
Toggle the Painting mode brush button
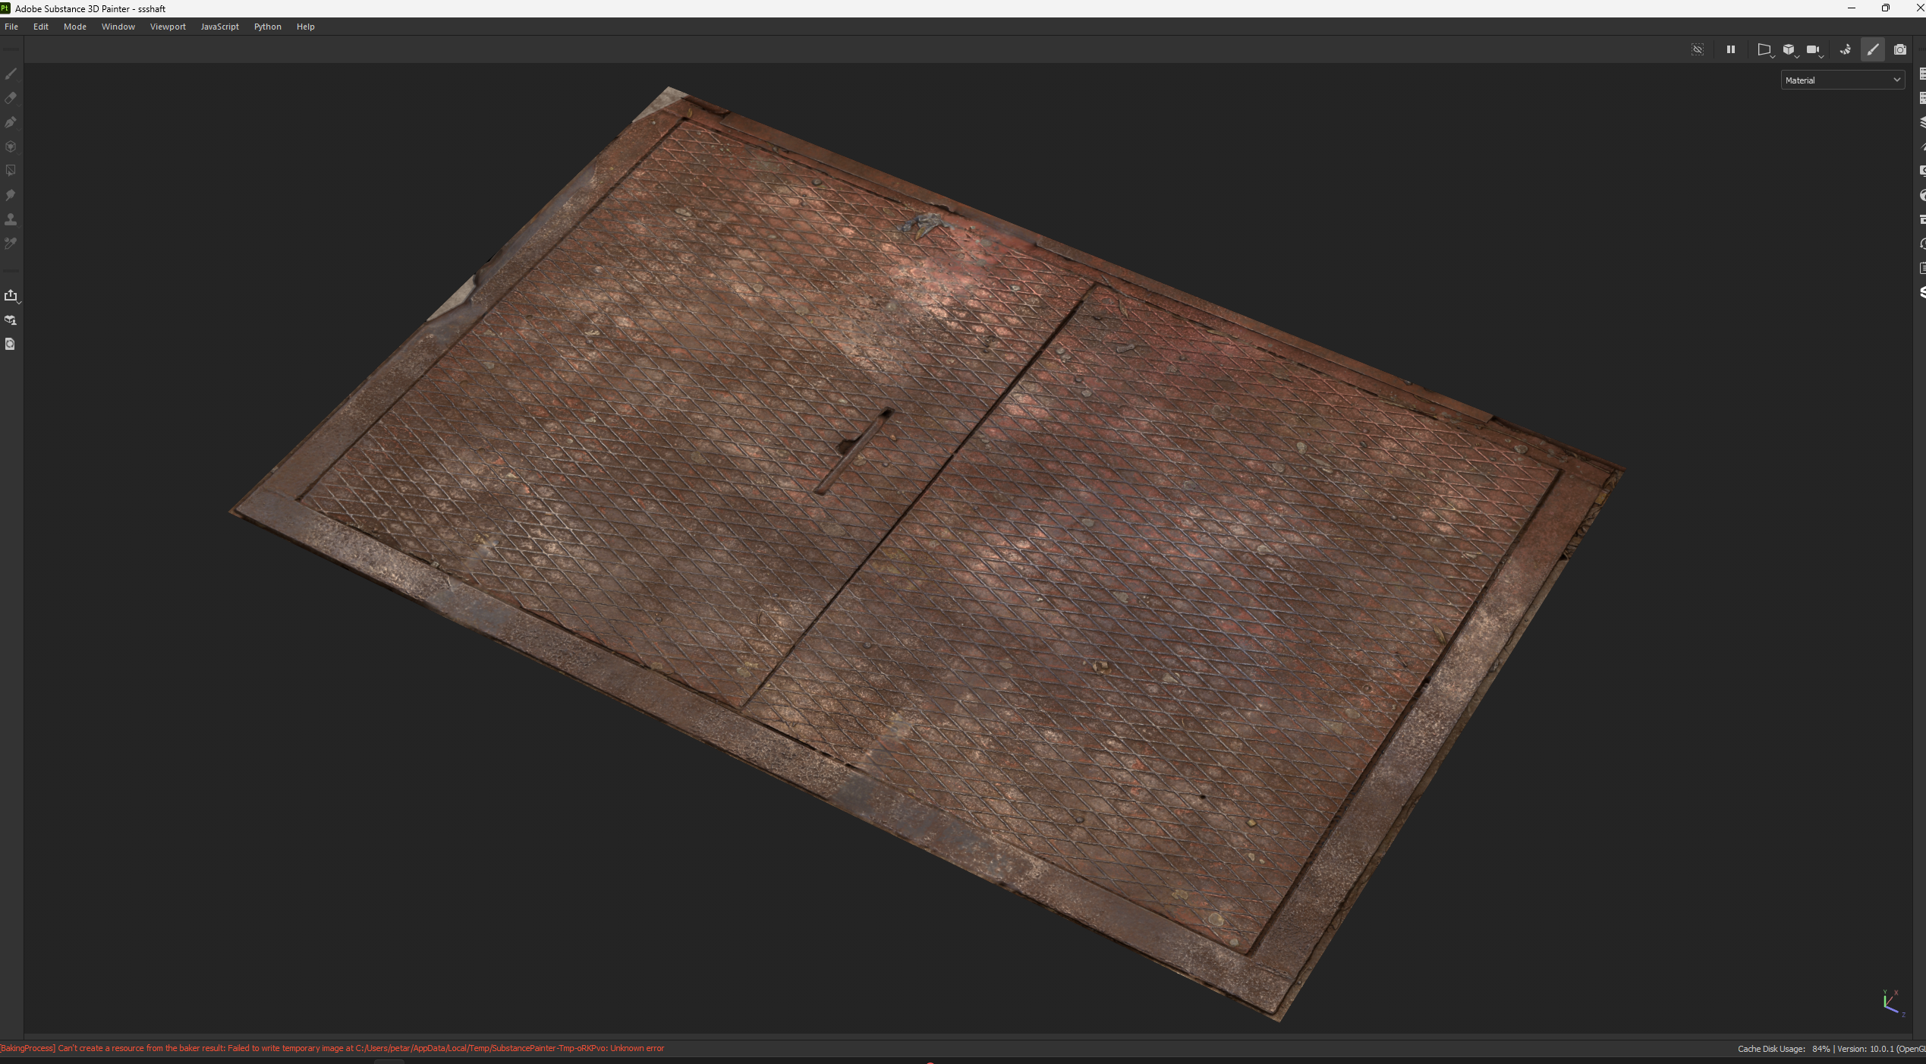click(x=1873, y=49)
